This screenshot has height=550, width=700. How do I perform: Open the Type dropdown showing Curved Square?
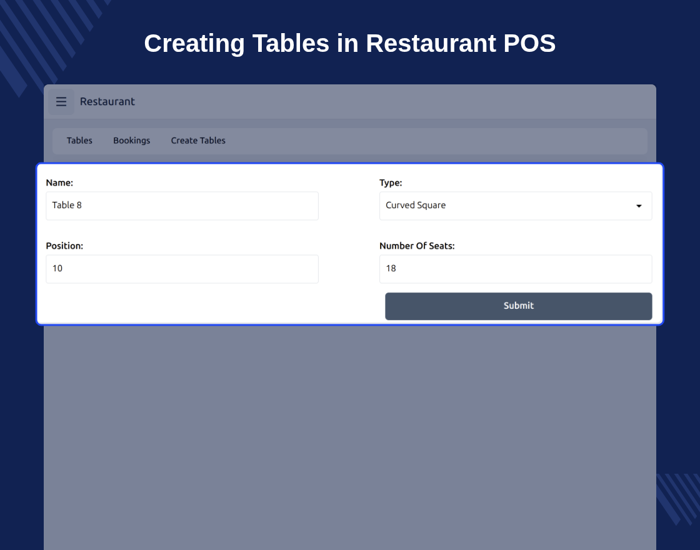click(516, 206)
